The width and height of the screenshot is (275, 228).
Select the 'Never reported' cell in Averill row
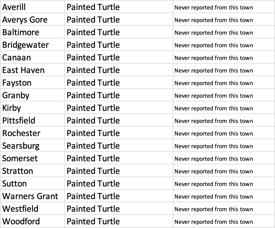pos(224,7)
